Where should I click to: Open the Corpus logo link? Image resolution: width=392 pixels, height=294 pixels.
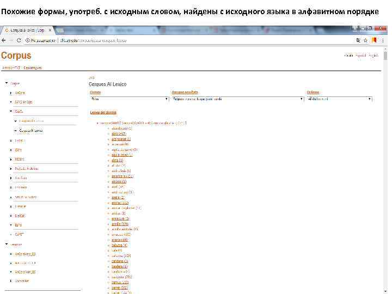[x=16, y=56]
